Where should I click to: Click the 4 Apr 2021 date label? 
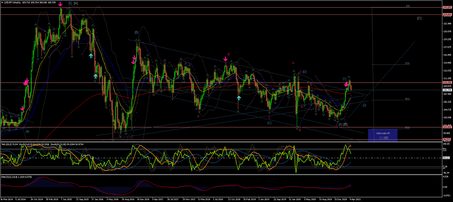pyautogui.click(x=356, y=200)
